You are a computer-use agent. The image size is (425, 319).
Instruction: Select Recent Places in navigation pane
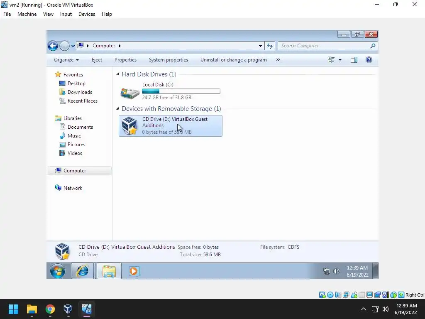tap(83, 101)
